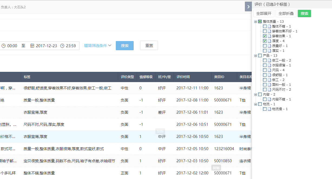Click the 重置 reset button
Screen dimensions: 332x179
click(x=149, y=46)
